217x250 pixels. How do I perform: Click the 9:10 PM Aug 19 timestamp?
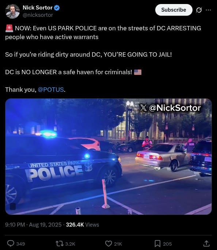33,225
